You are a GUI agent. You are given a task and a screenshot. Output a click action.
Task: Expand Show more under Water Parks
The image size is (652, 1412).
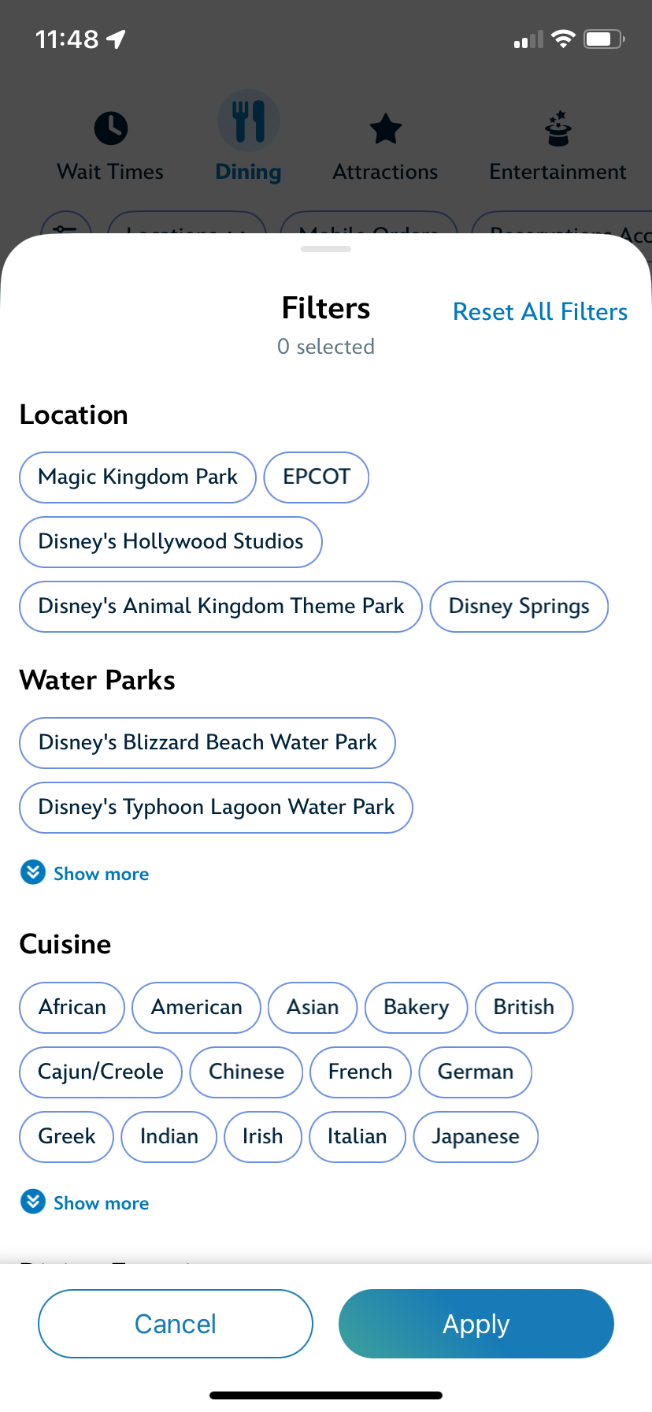pos(101,874)
